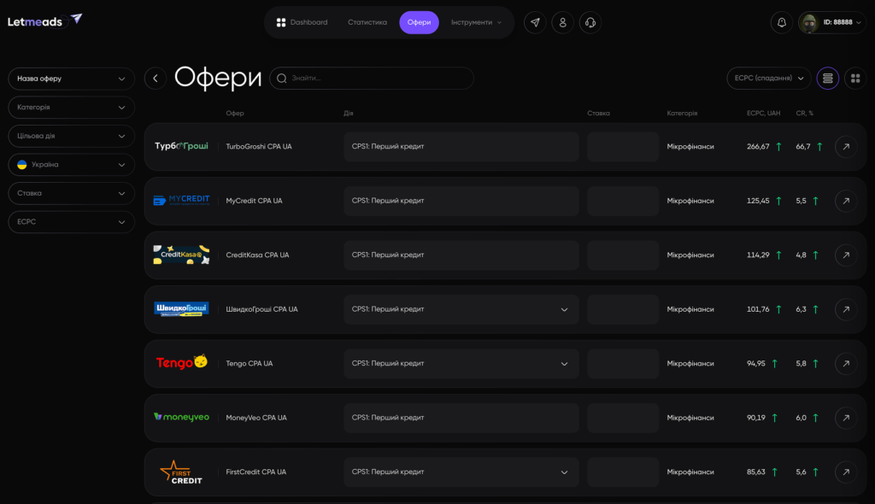Open the notifications bell
The image size is (875, 504).
click(x=781, y=22)
